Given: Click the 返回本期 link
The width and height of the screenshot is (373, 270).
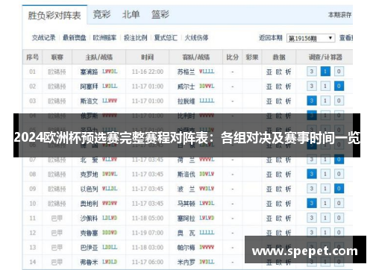Looking at the screenshot, I should click(271, 38).
